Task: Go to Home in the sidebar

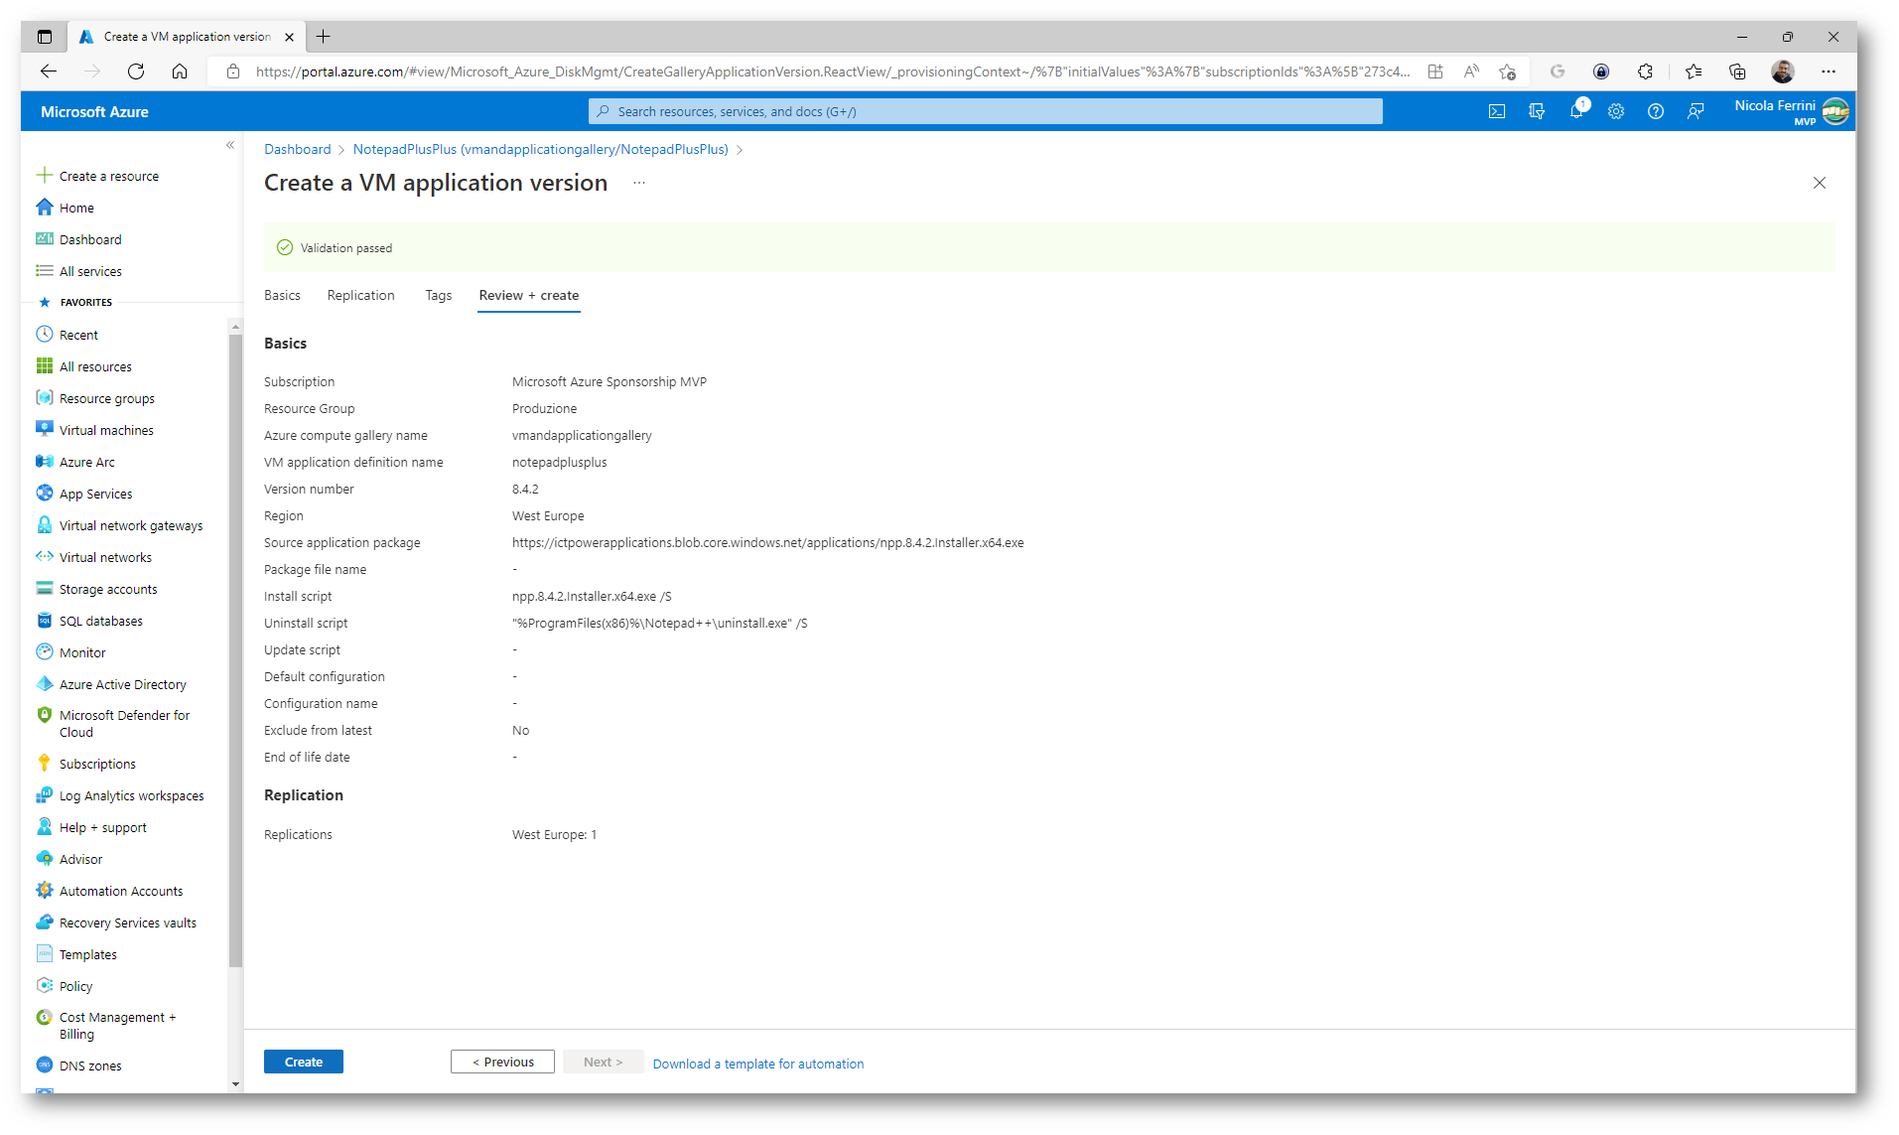Action: pos(76,208)
